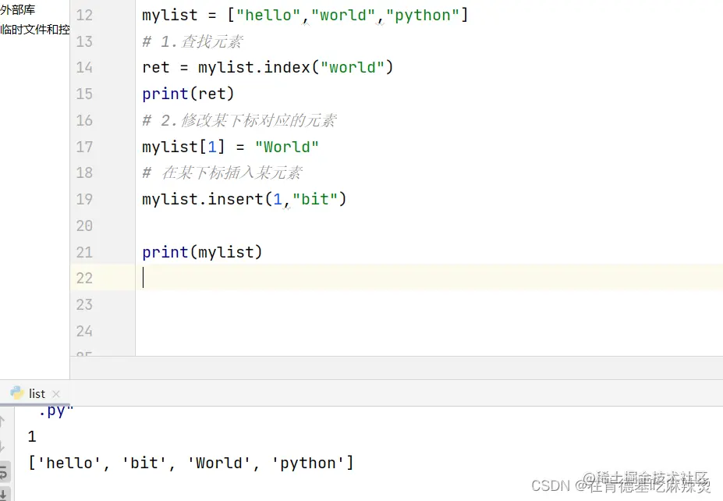The width and height of the screenshot is (723, 501).
Task: Click the comment '# 2.修改某下标对应的元素'
Action: tap(239, 120)
